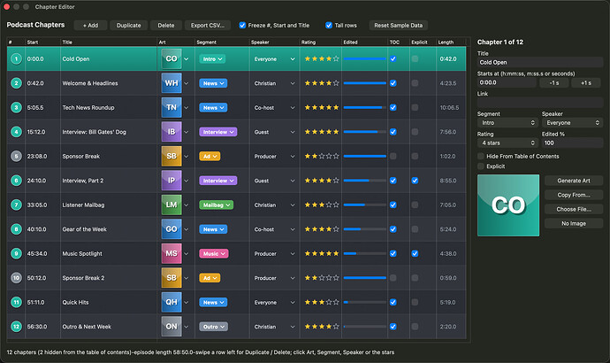Click the SB art thumbnail in Sponsor Break 2 row

(172, 278)
